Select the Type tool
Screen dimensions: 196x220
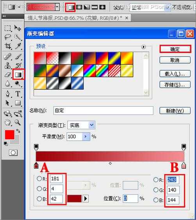click(18, 94)
